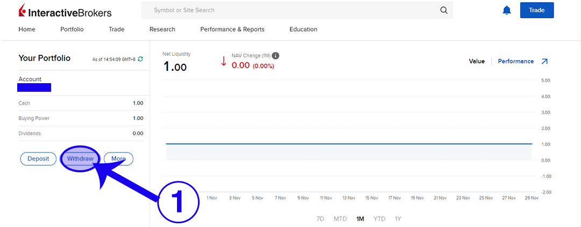The width and height of the screenshot is (581, 227).
Task: Click the search magnifier icon
Action: coord(444,10)
